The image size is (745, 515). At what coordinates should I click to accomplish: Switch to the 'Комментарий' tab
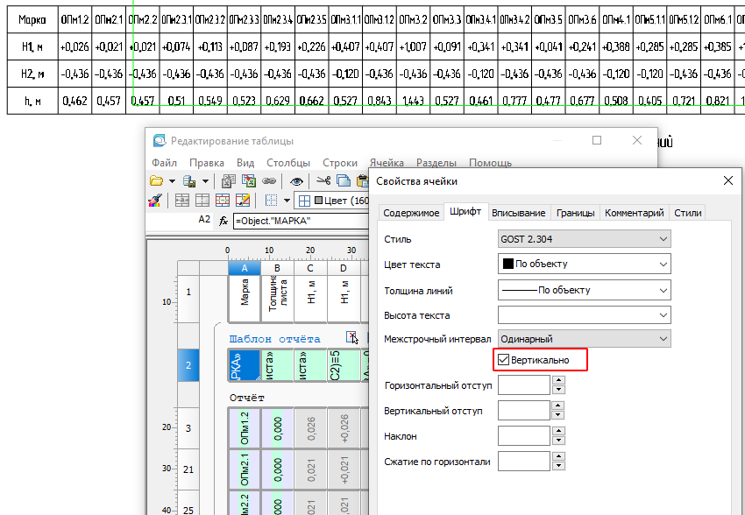635,213
